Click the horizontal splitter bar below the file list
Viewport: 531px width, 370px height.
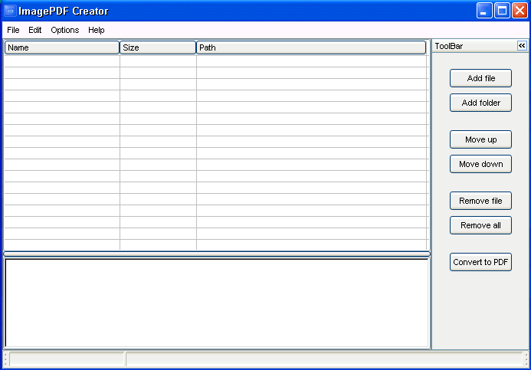pyautogui.click(x=217, y=254)
